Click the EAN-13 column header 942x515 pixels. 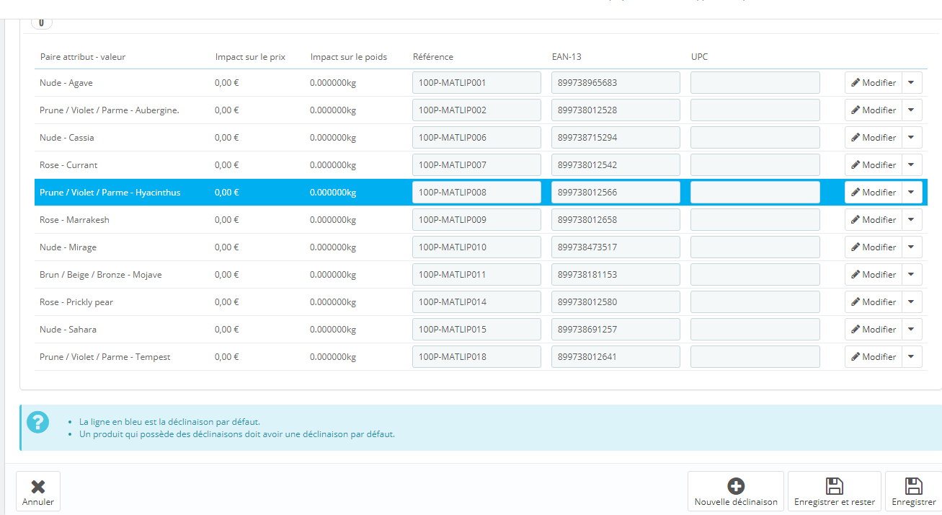(x=566, y=57)
